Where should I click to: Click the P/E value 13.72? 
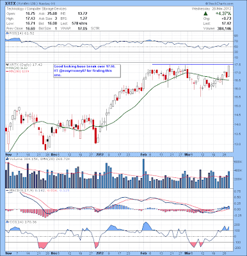(x=83, y=13)
